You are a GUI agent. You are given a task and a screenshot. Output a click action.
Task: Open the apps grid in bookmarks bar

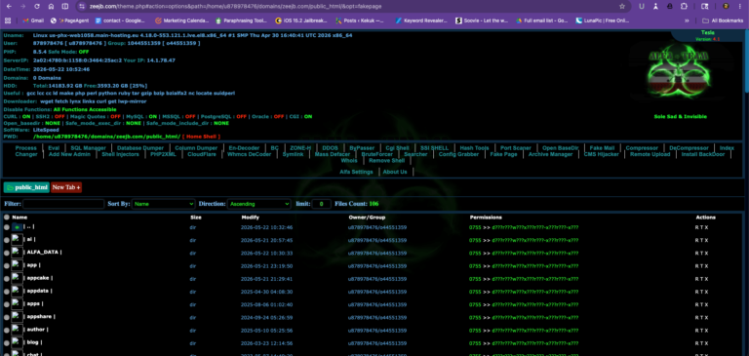(x=7, y=20)
